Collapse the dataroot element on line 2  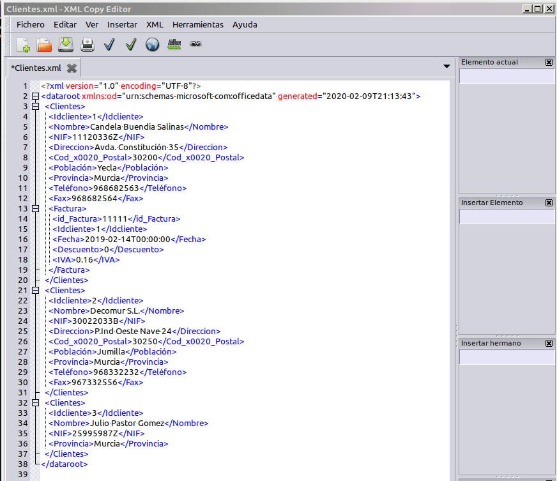(35, 96)
